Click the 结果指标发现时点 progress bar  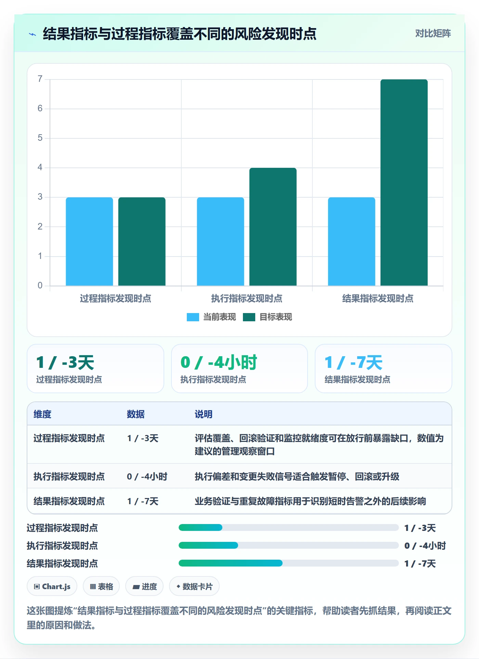288,563
